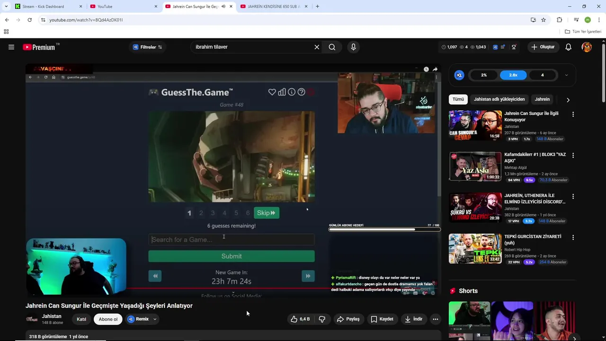Screen dimensions: 606x341
Task: Save video with Kaydet button
Action: click(382, 319)
